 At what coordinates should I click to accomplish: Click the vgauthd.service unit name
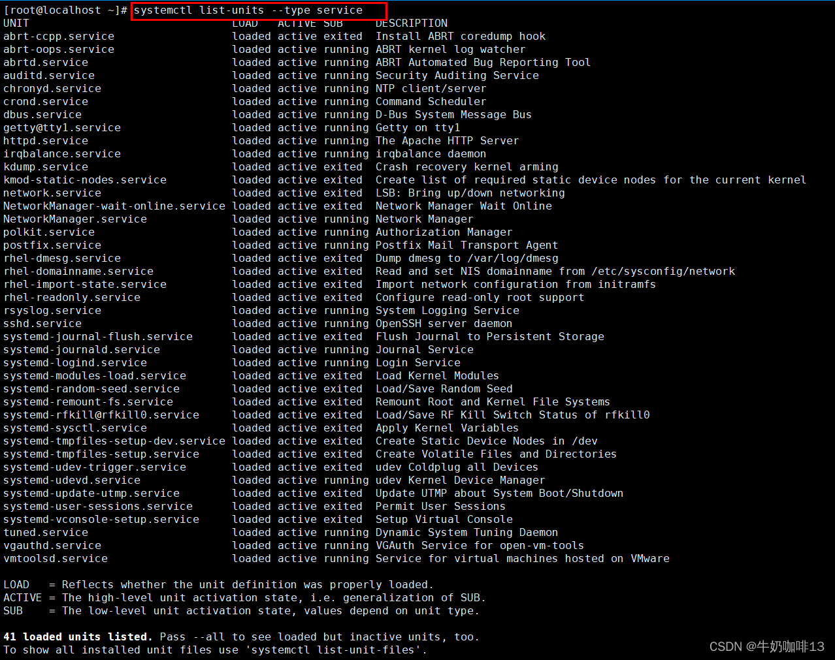[x=52, y=546]
